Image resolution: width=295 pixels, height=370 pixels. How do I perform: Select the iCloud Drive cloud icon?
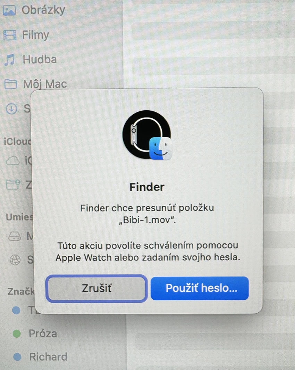tap(13, 161)
